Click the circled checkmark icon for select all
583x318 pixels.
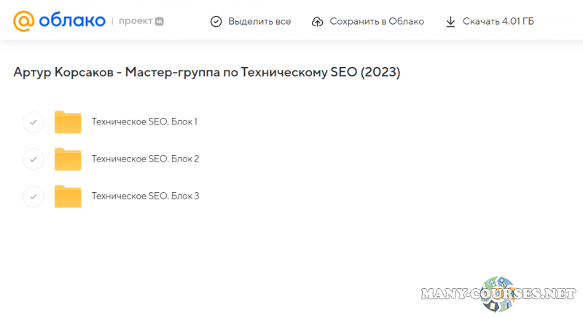pyautogui.click(x=216, y=22)
